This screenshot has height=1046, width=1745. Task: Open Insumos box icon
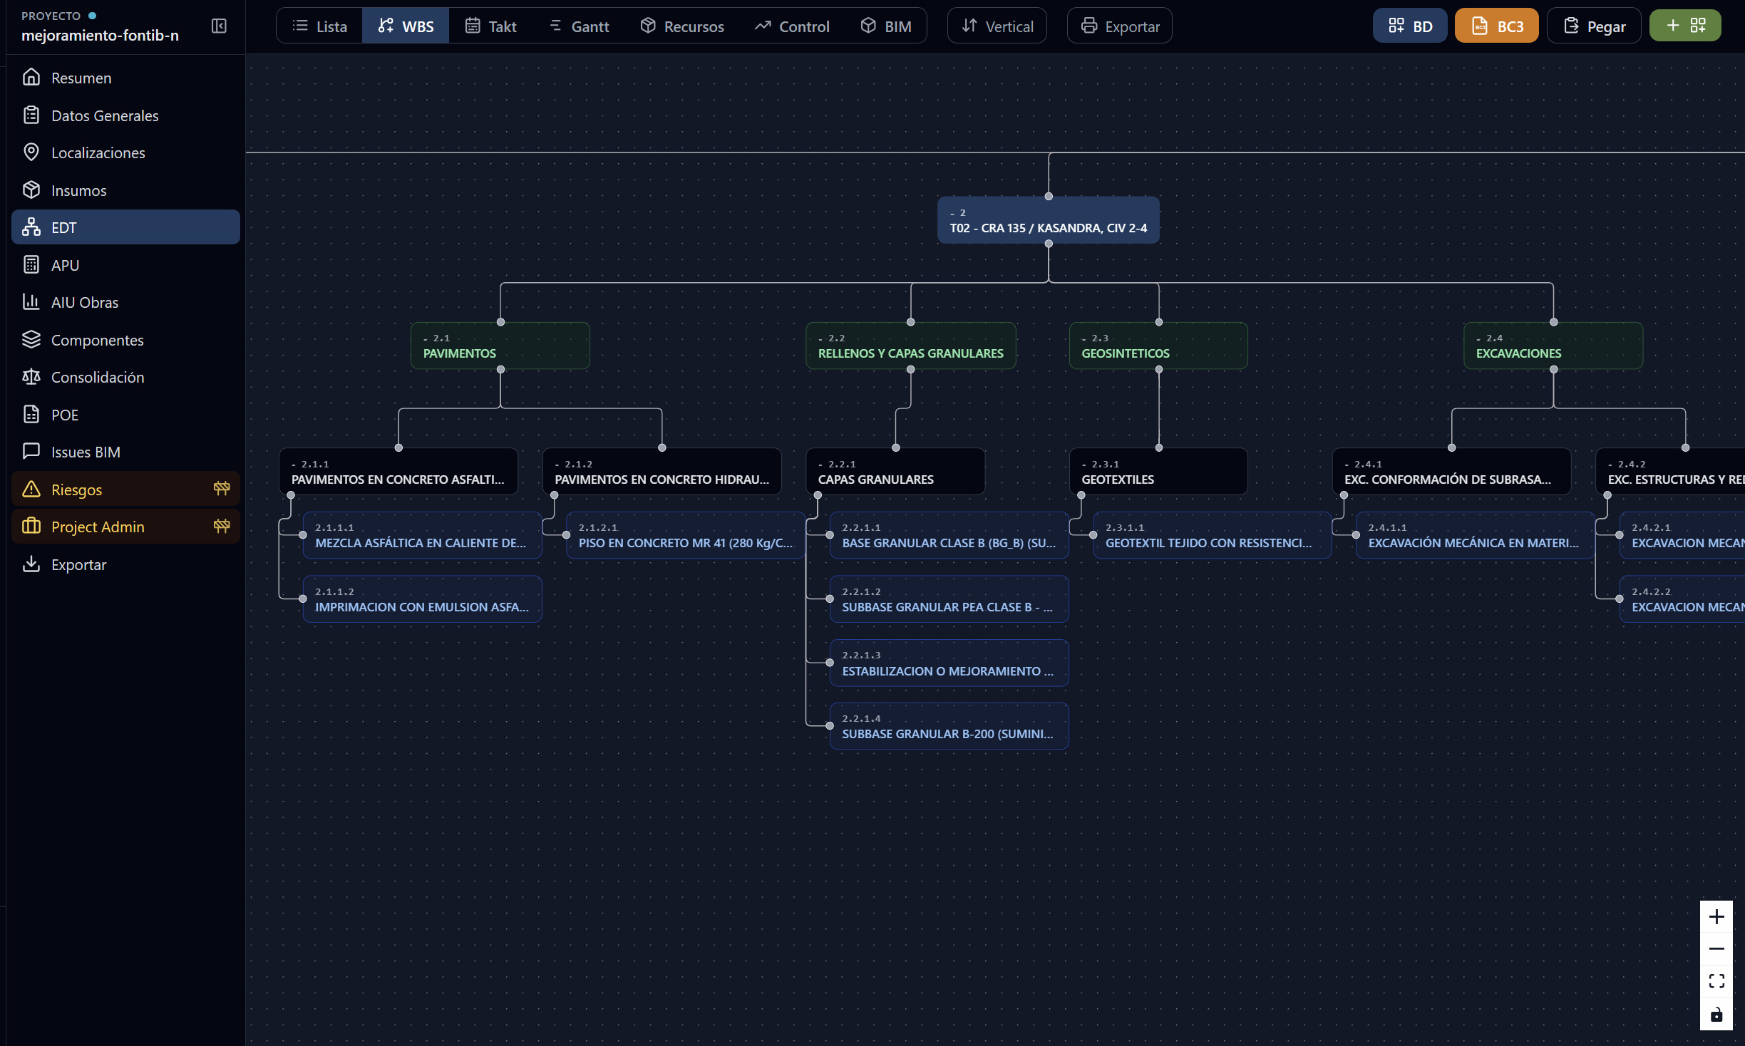pos(31,190)
